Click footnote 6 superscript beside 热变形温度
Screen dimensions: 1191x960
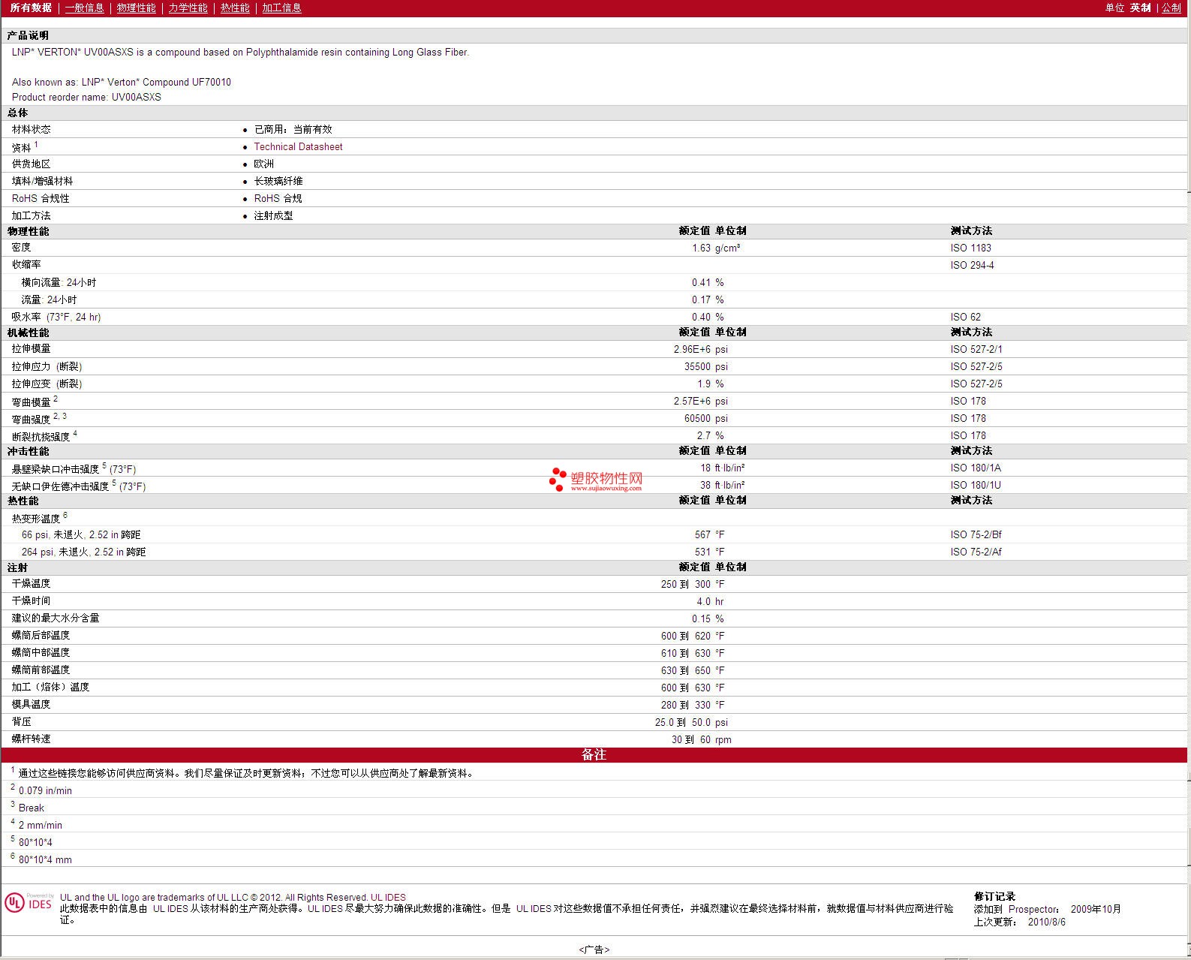point(65,515)
